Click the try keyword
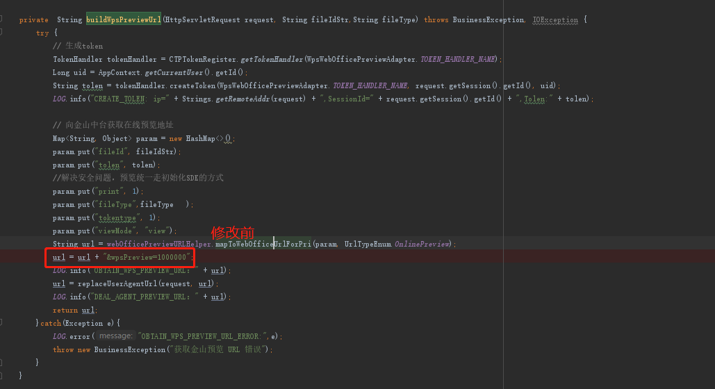 click(x=42, y=33)
